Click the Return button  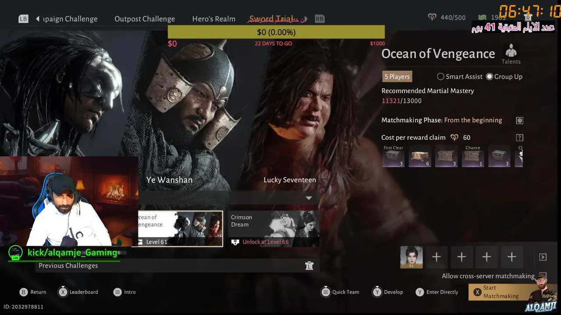click(33, 292)
